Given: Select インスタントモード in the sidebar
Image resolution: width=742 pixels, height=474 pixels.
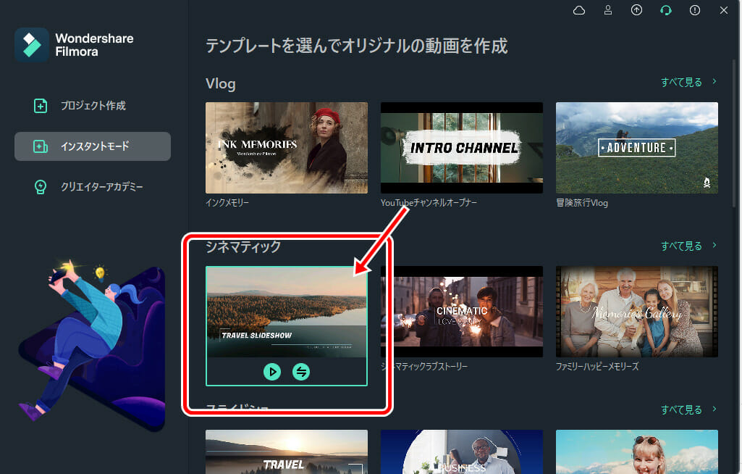Looking at the screenshot, I should [93, 146].
